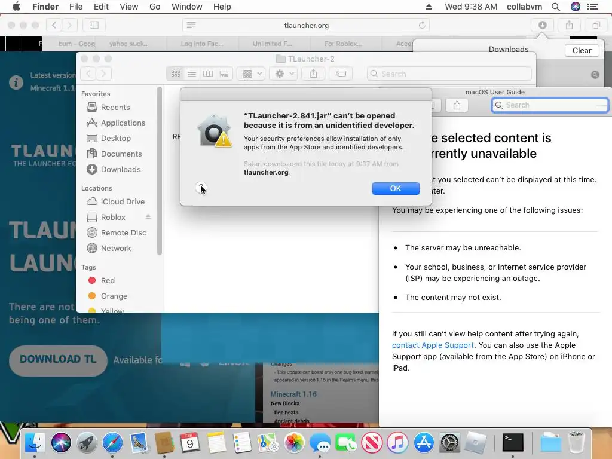Open Calendar from the Dock
Viewport: 612px width, 459px height.
(189, 443)
